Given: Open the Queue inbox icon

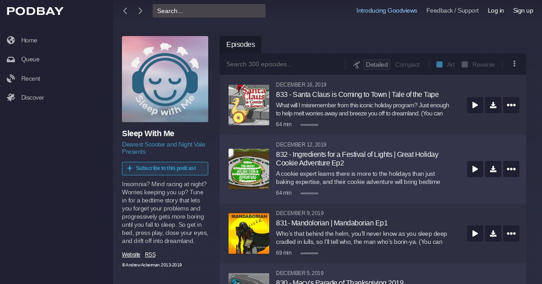Looking at the screenshot, I should [x=11, y=60].
